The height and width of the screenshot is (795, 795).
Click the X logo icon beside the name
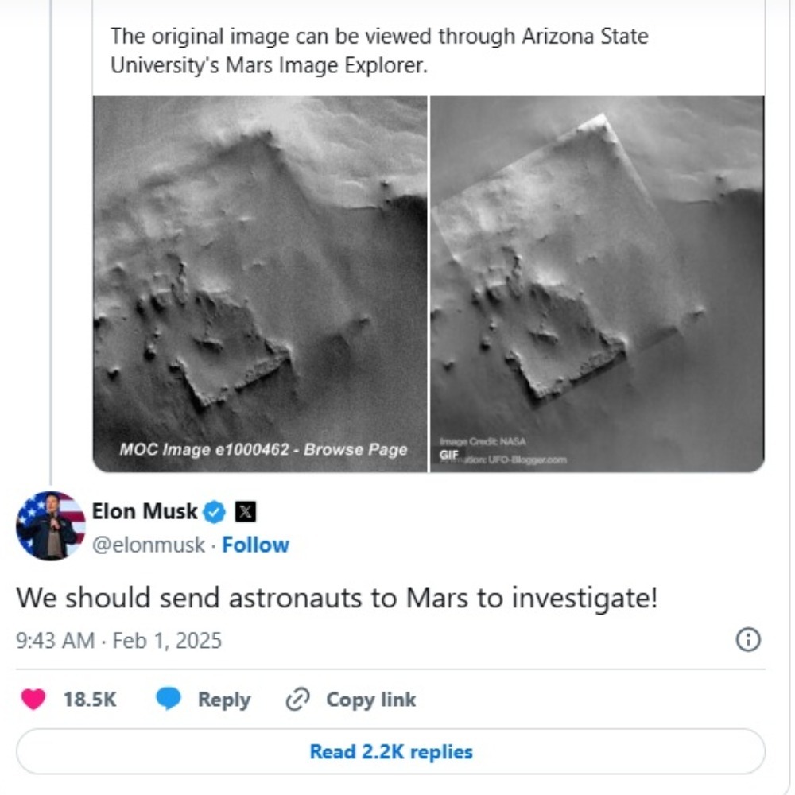pyautogui.click(x=246, y=511)
